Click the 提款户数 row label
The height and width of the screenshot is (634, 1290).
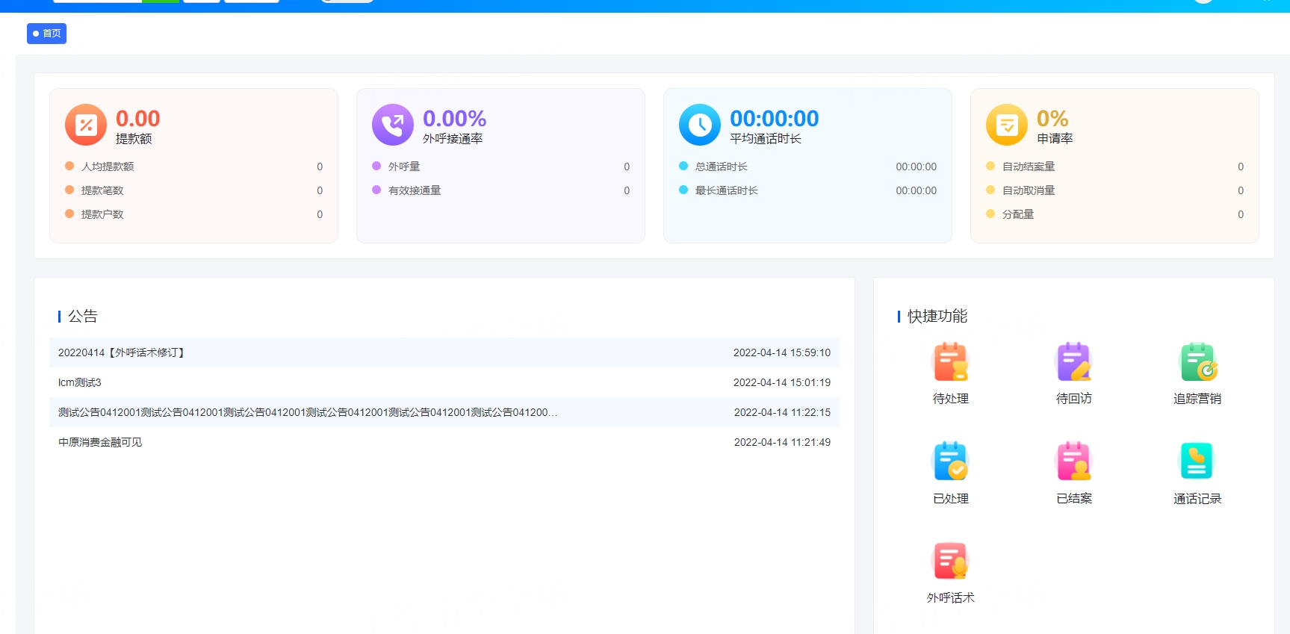(x=102, y=214)
